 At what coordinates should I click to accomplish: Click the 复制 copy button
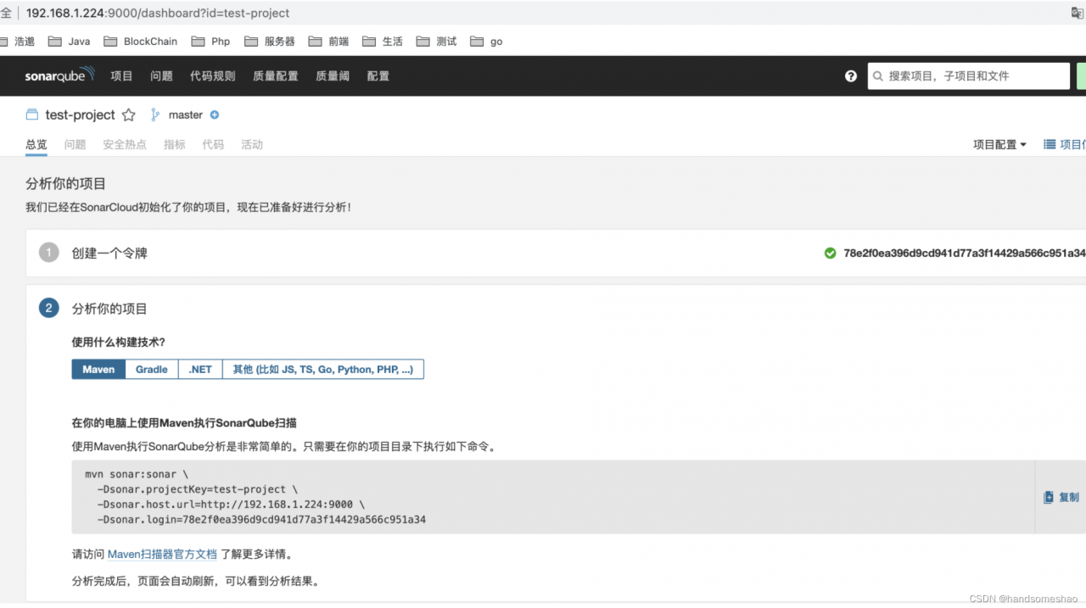1061,497
